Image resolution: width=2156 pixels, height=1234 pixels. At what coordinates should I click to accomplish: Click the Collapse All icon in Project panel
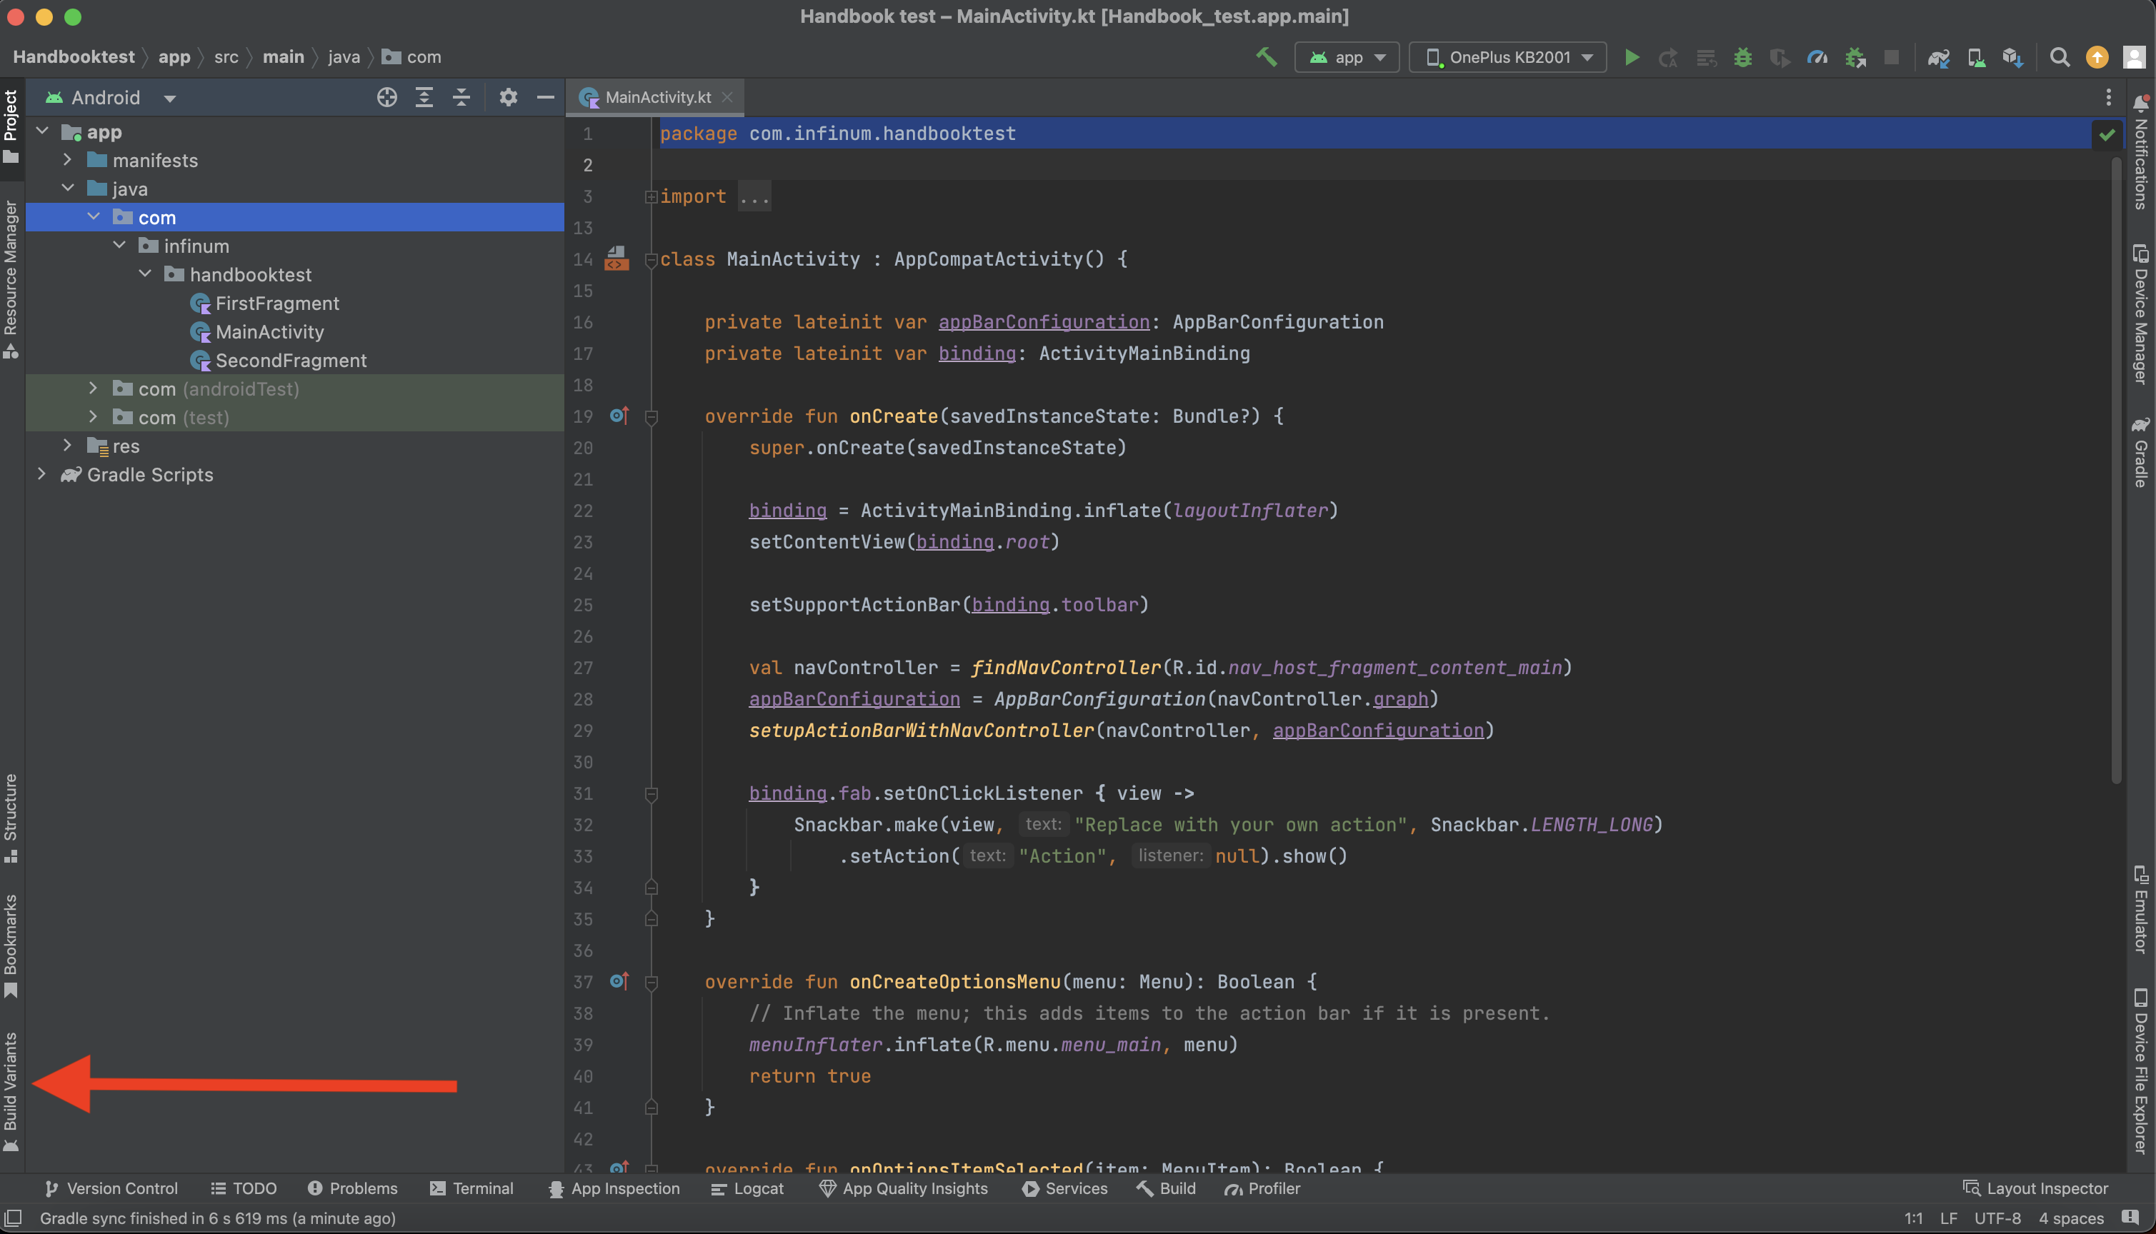coord(461,97)
